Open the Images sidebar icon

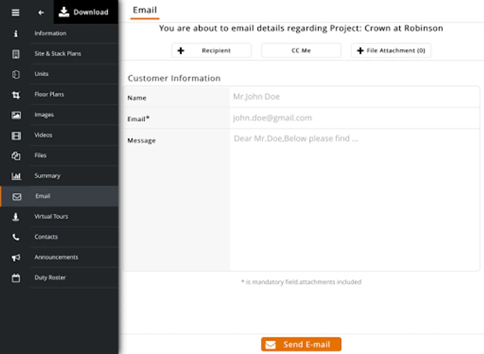pyautogui.click(x=16, y=115)
